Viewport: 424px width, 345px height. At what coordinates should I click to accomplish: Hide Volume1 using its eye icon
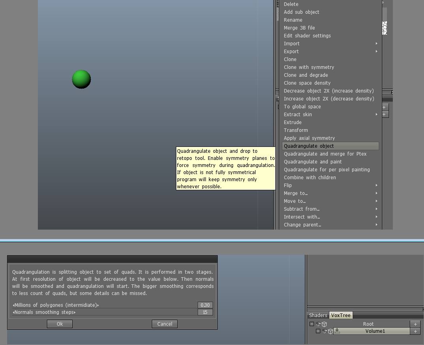325,331
